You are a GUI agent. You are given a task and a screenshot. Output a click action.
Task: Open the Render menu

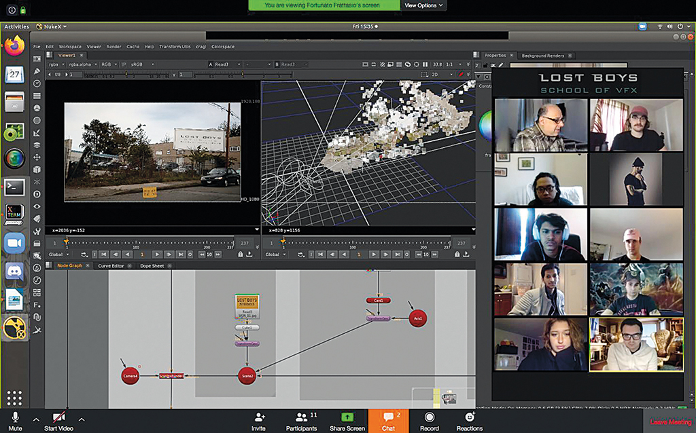tap(114, 47)
